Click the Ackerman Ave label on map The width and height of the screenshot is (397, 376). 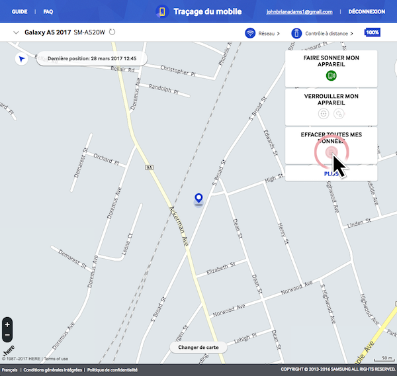[x=179, y=226]
